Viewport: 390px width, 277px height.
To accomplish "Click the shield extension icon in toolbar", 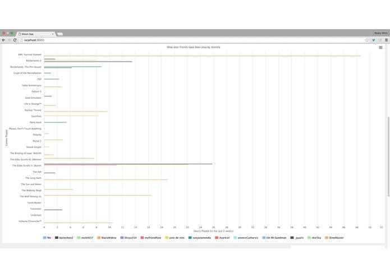I will pos(380,40).
